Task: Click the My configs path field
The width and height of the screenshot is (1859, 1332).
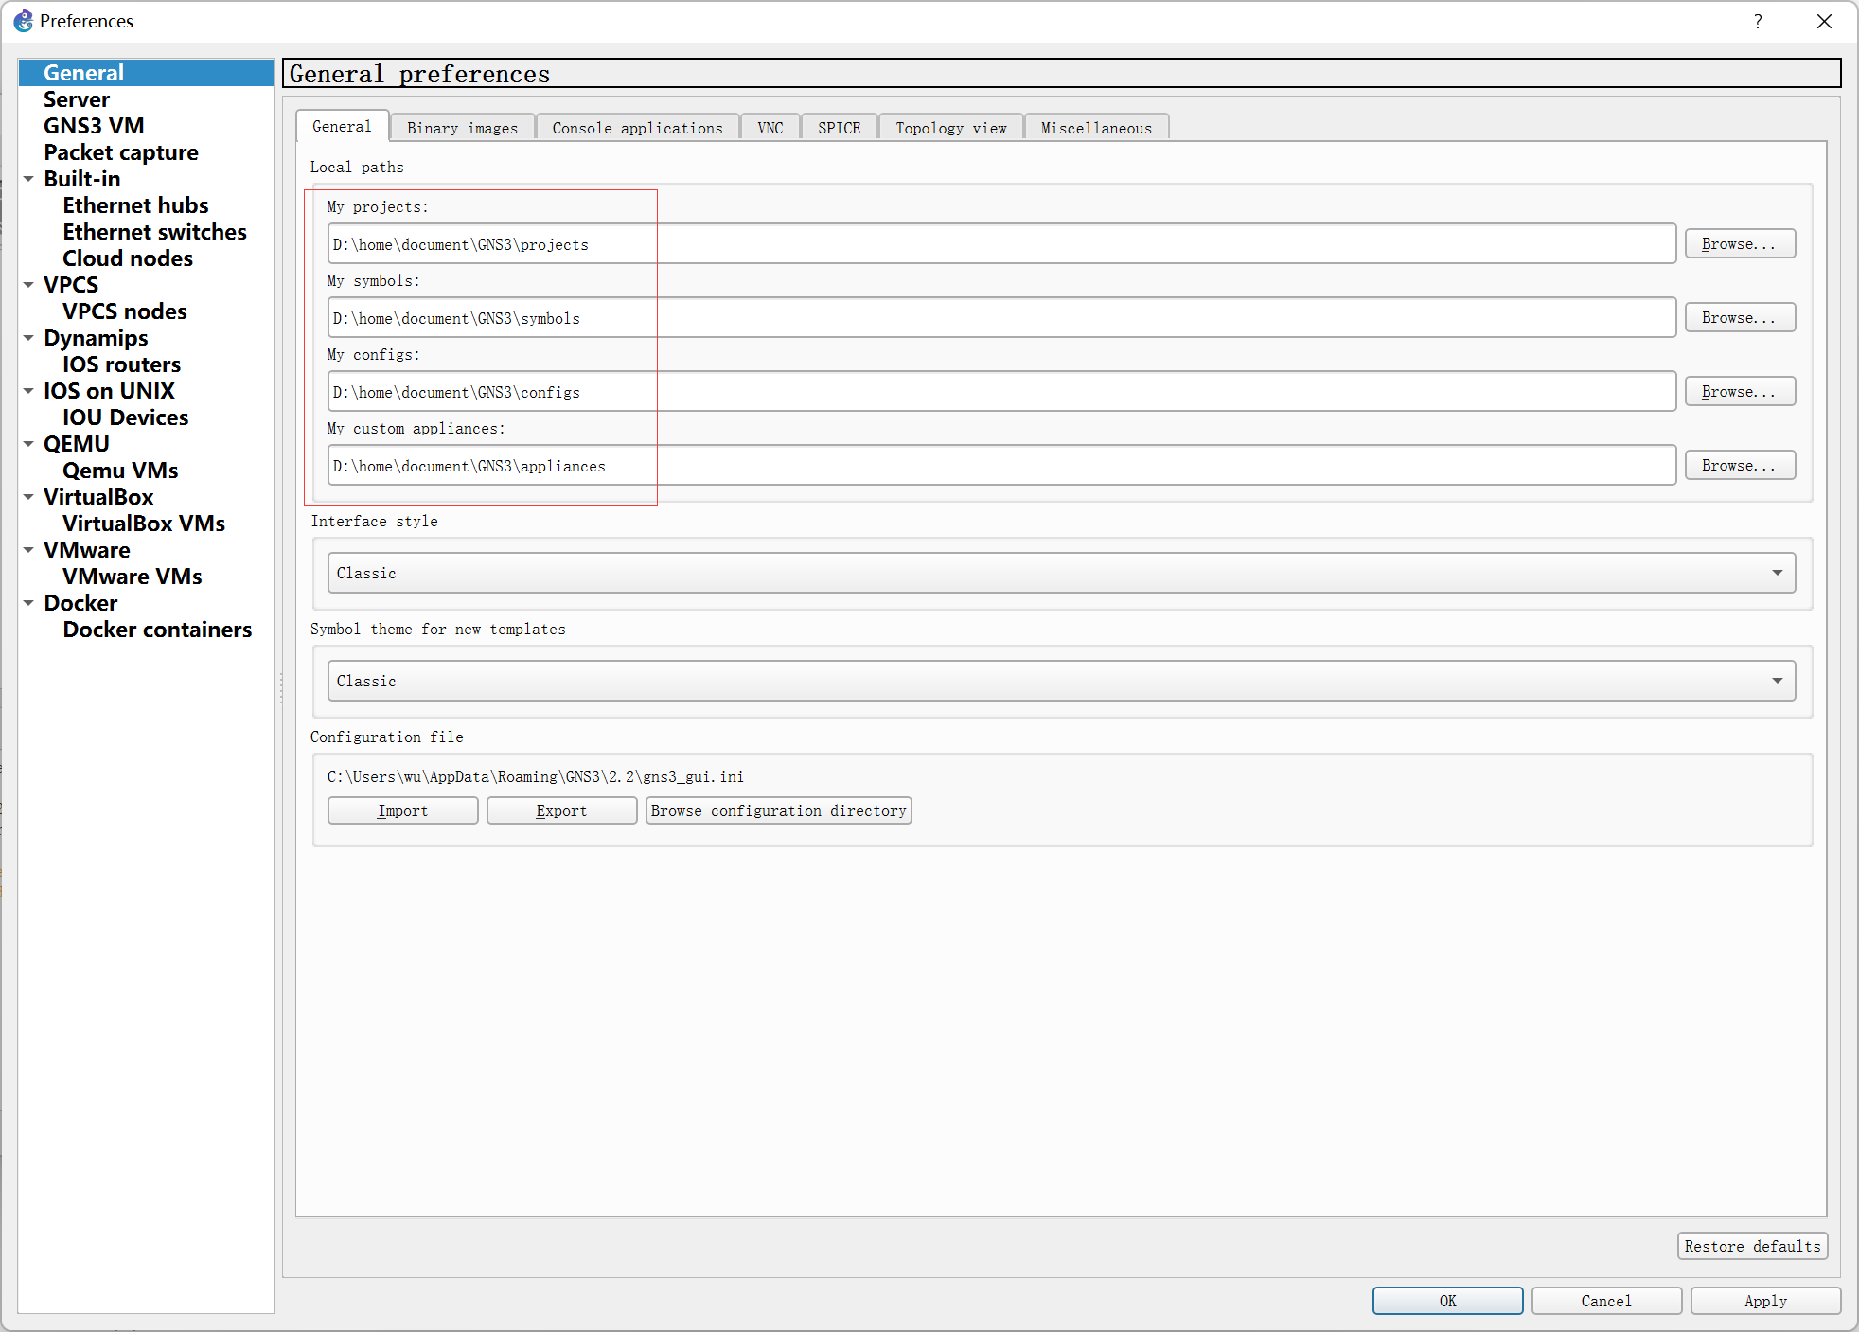Action: click(1001, 391)
